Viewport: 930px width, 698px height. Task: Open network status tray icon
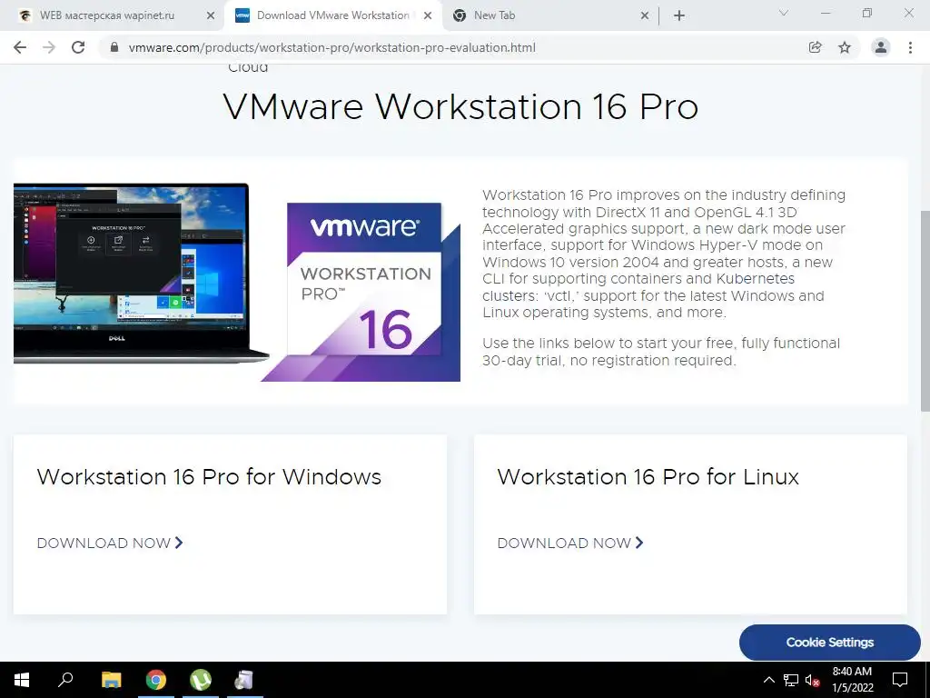point(791,680)
